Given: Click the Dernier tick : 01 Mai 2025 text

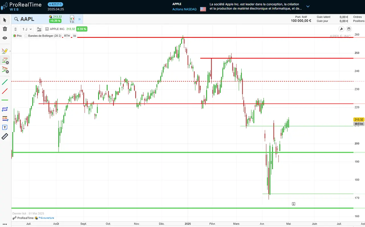Looking at the screenshot, I should (x=28, y=213).
